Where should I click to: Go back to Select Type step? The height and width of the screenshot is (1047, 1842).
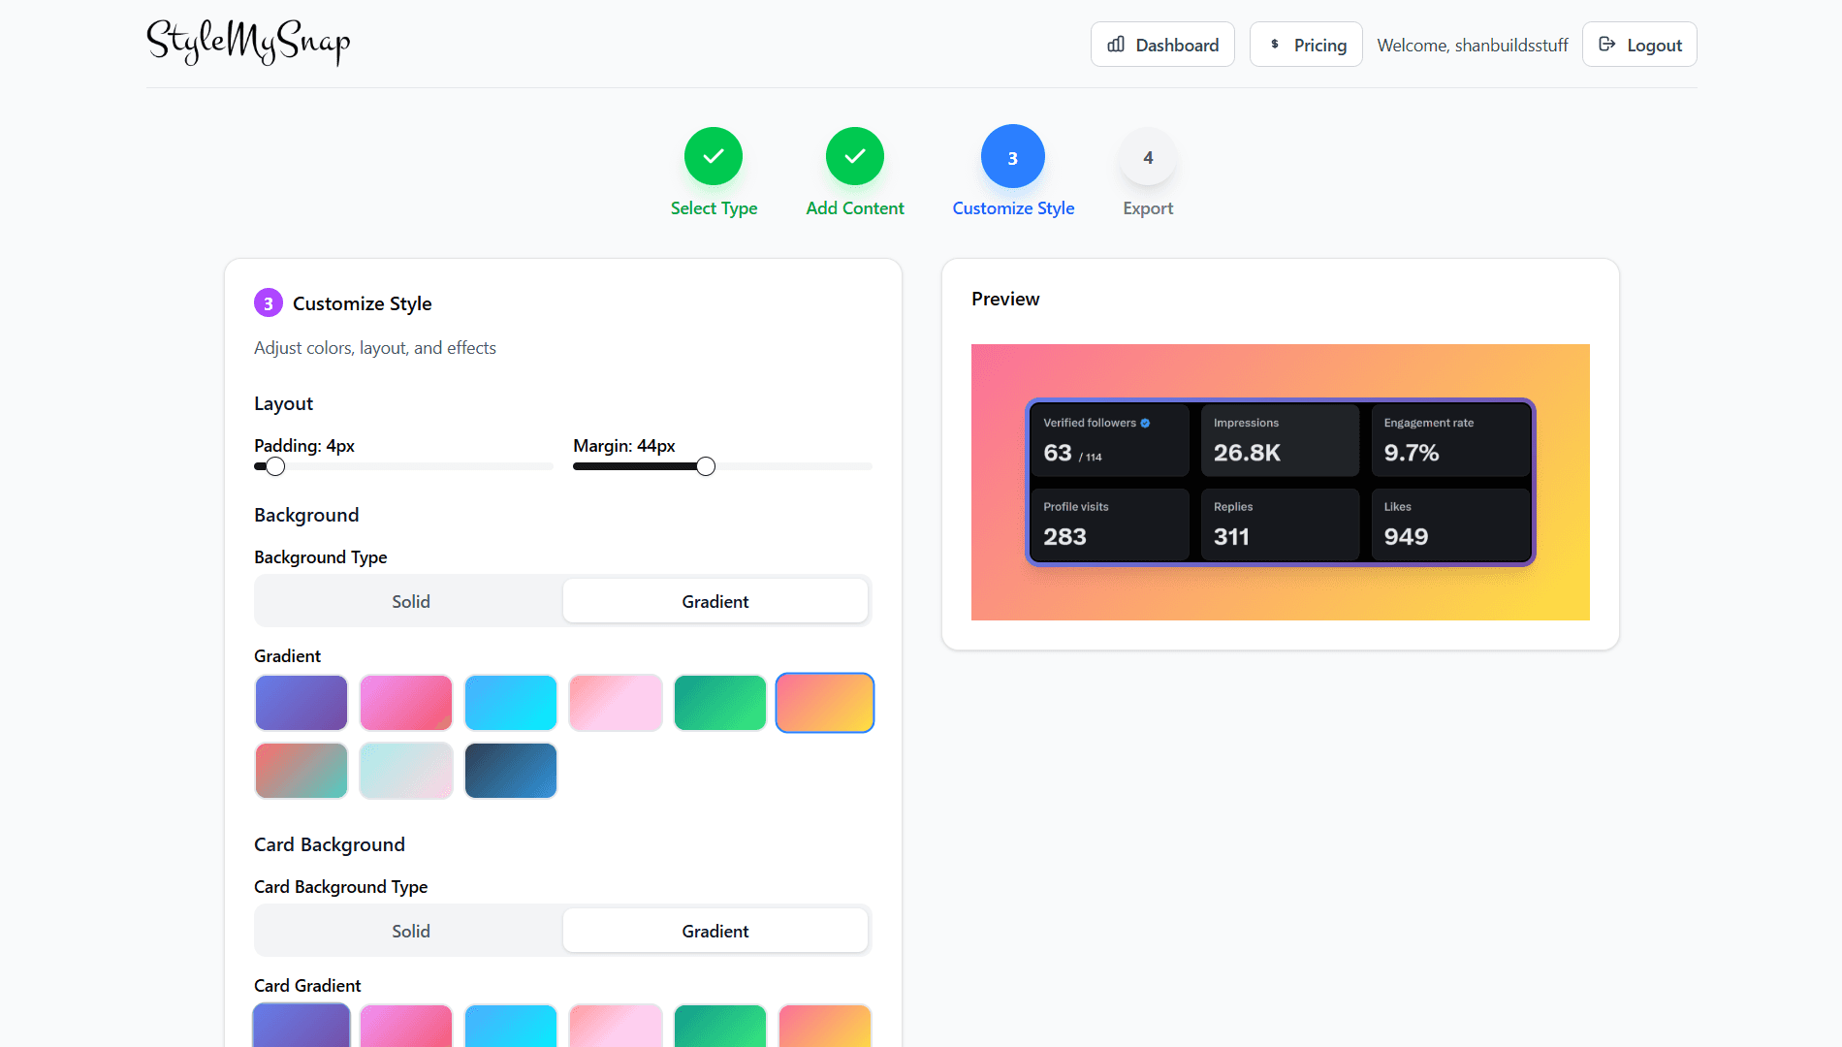click(x=714, y=156)
